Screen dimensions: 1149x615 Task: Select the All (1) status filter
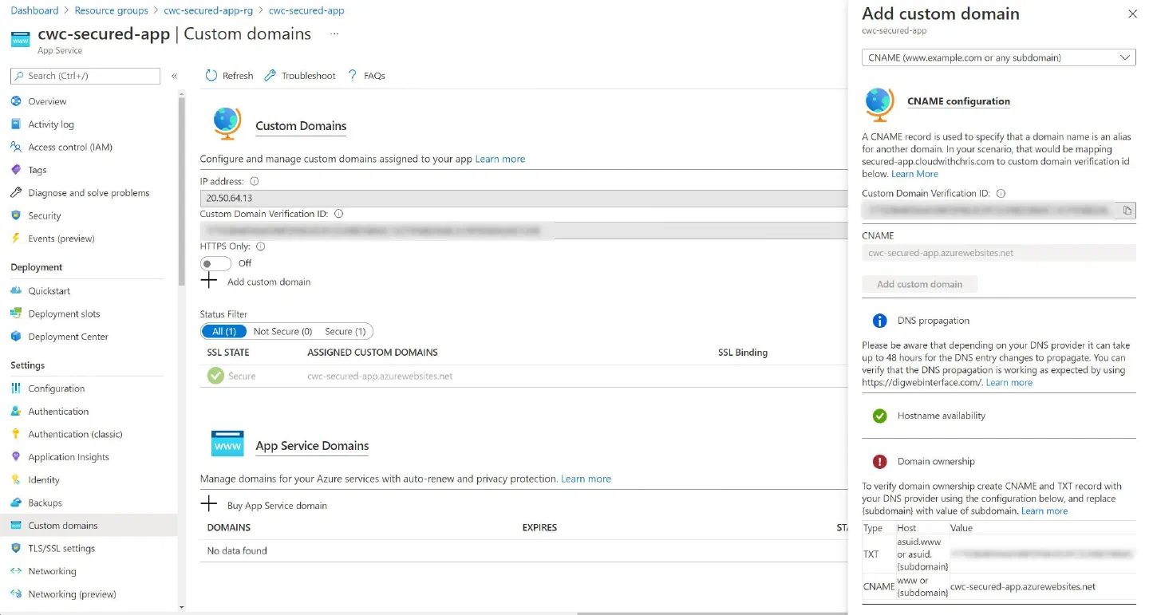pyautogui.click(x=224, y=331)
